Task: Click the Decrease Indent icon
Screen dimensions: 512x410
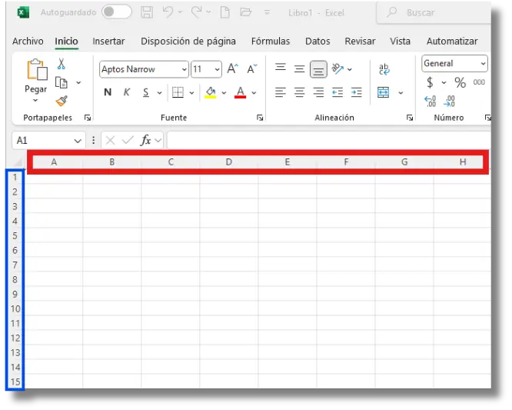Action: point(337,92)
